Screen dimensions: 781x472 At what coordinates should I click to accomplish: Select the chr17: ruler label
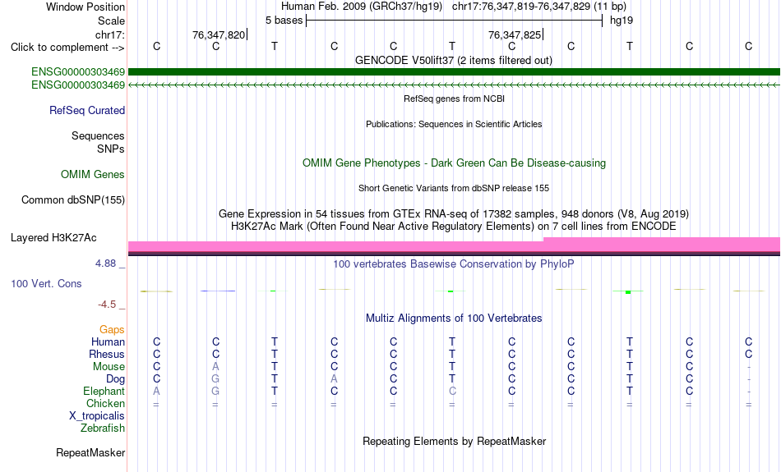[x=109, y=34]
